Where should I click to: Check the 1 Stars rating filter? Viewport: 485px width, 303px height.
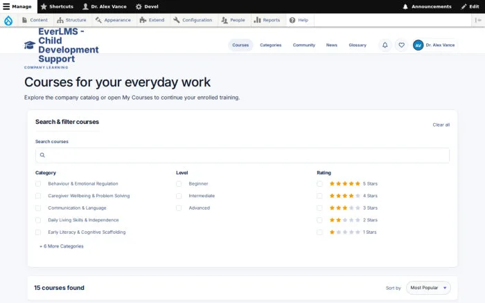[x=319, y=232]
